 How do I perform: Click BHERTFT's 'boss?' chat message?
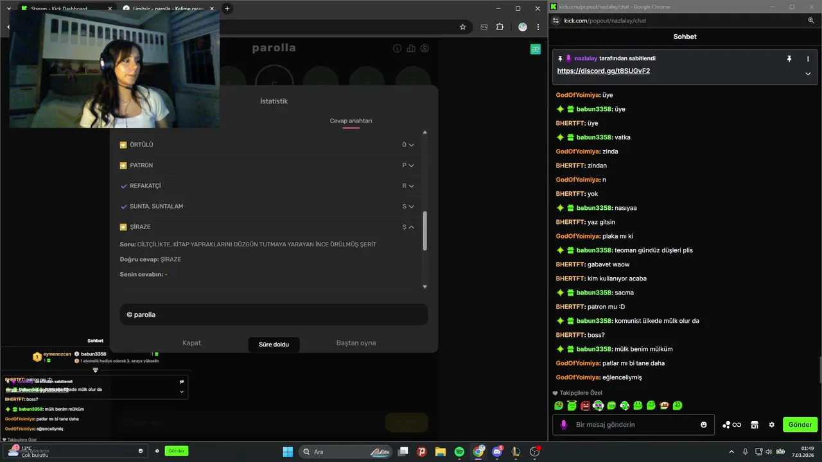pos(580,335)
